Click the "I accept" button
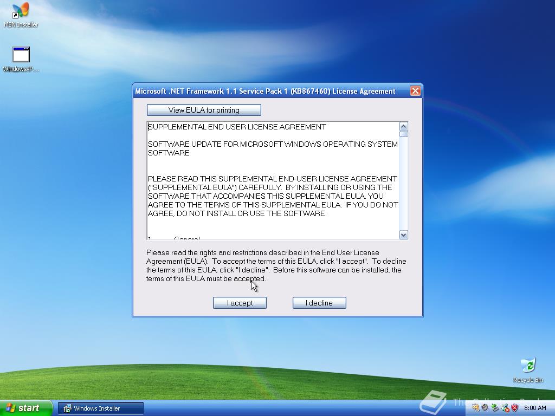 click(x=240, y=303)
